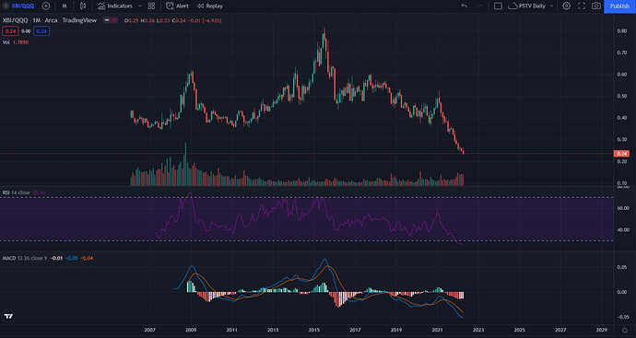Click the 0.50 price scale label

tap(622, 96)
